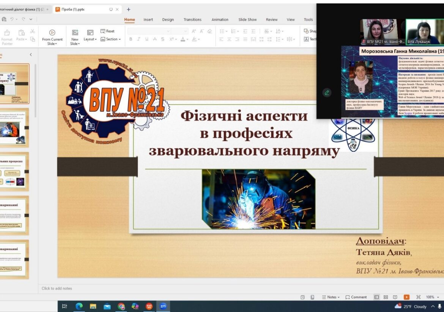
Task: Toggle Normal view in status bar
Action: (376, 297)
